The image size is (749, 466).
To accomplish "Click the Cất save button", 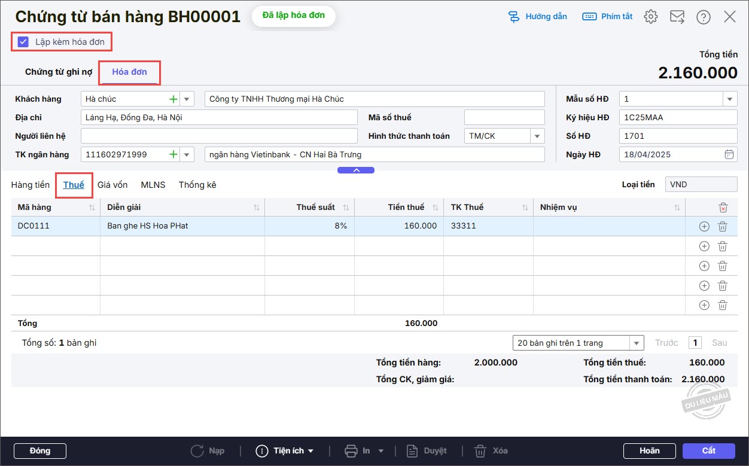I will pyautogui.click(x=709, y=450).
